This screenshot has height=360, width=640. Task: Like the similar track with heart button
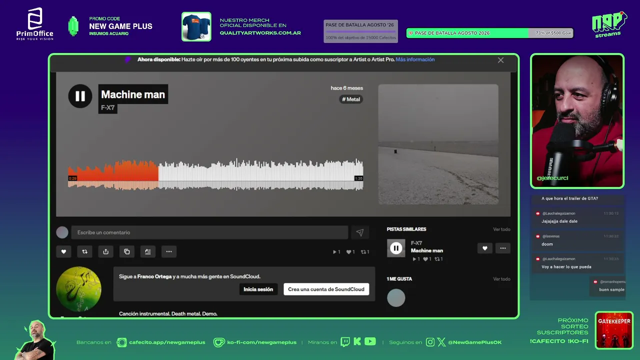point(484,248)
